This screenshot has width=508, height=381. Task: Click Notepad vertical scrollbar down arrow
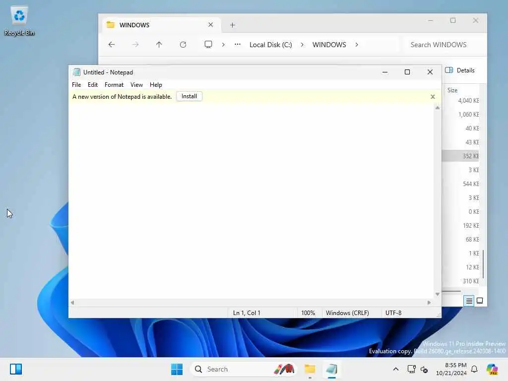[x=438, y=294]
